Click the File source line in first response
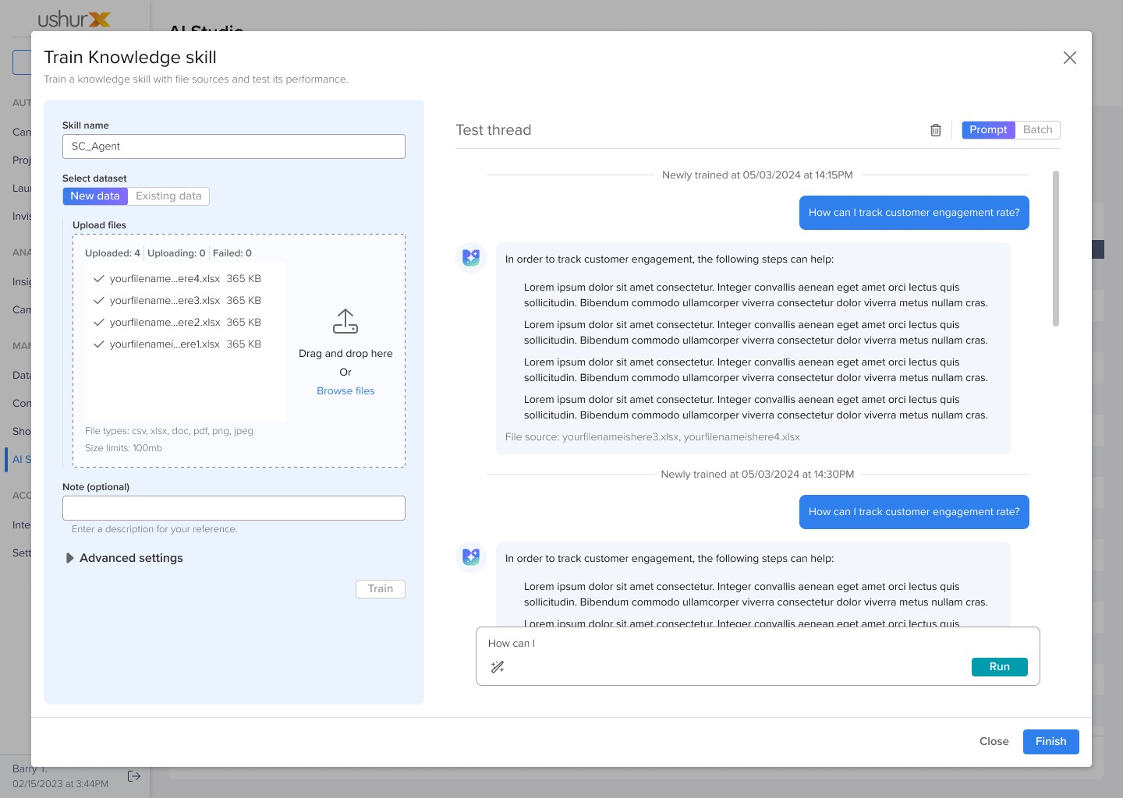 pos(653,437)
